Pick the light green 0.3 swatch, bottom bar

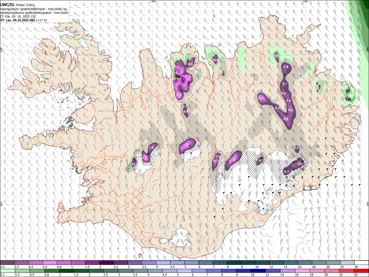22,271
